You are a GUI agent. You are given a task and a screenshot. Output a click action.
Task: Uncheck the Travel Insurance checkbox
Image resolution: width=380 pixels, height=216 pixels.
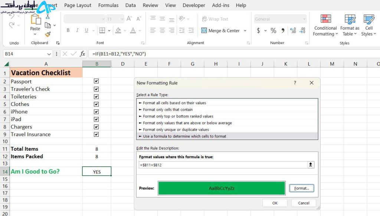96,134
